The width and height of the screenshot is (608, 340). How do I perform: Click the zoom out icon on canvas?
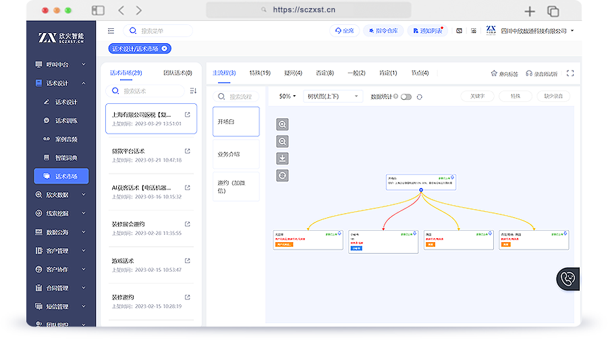tap(283, 141)
